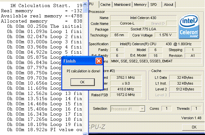
Task: Open the Mainboard tab in CPU-Z
Action: tap(122, 5)
